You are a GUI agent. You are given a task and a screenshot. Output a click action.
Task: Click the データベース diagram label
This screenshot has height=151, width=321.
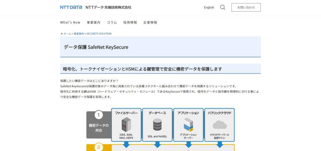pos(157,113)
